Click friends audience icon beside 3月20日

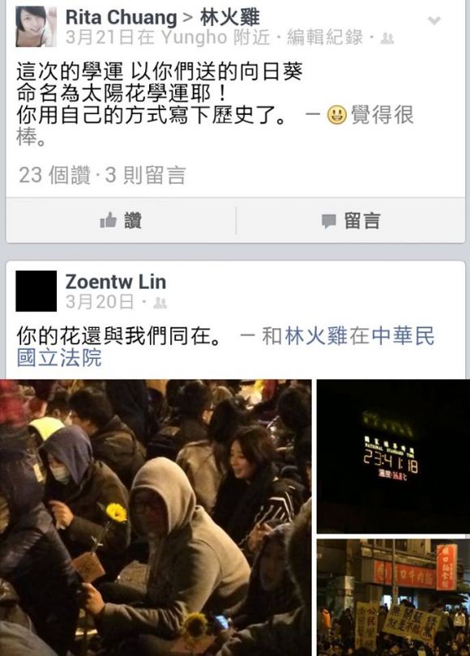pos(160,302)
